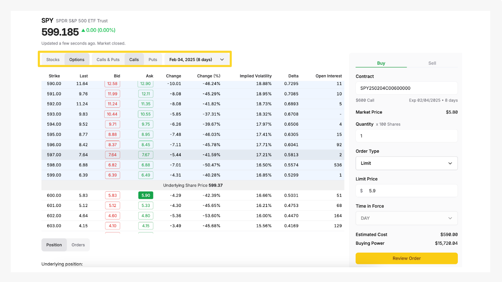Click the 10.55 ask for strike 593.00

pyautogui.click(x=146, y=114)
